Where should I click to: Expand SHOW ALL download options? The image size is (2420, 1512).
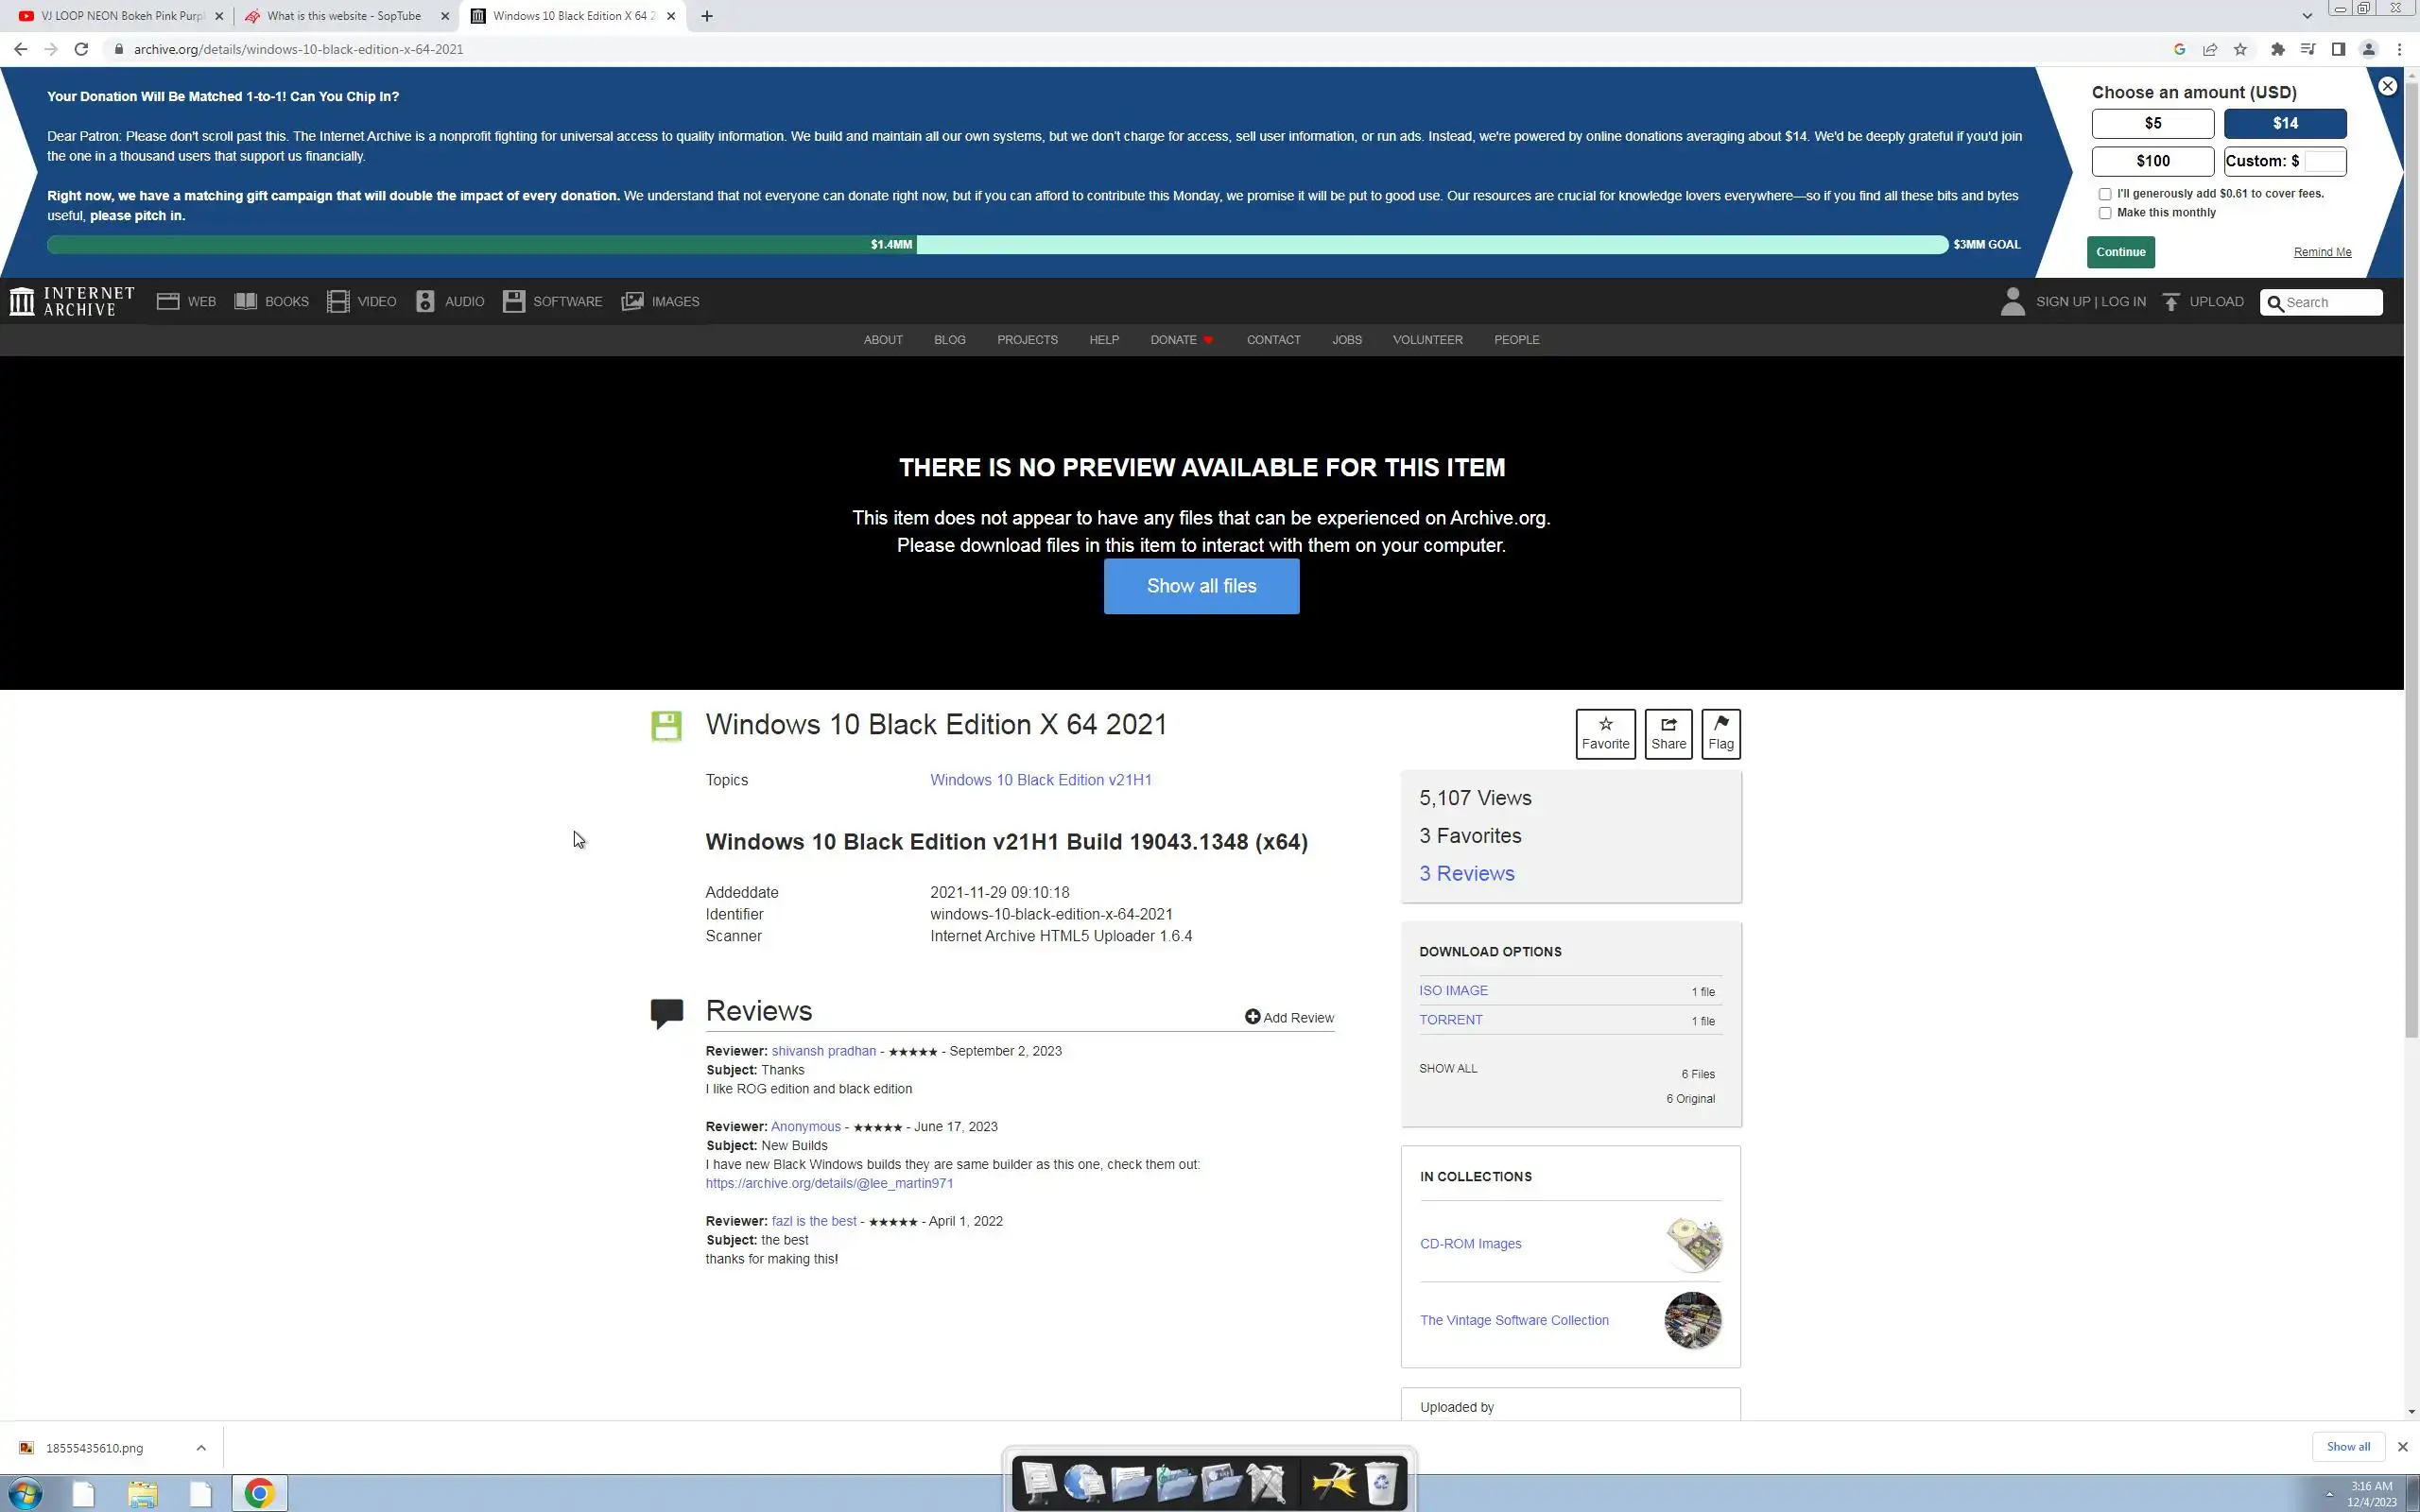pos(1447,1068)
